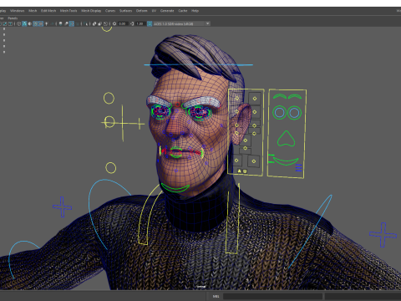Screen dimensions: 401x301
Task: Open the Mesh Tools menu
Action: point(69,11)
